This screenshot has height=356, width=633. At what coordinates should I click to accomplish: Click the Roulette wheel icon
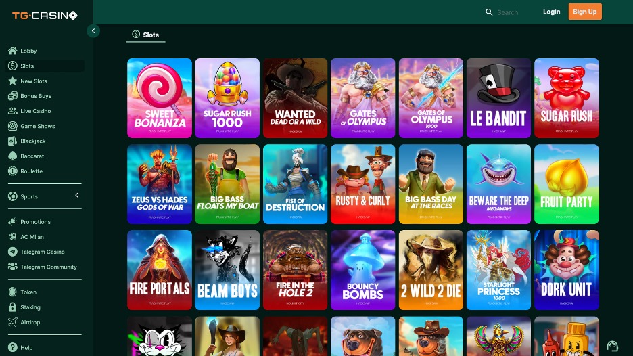pyautogui.click(x=12, y=171)
